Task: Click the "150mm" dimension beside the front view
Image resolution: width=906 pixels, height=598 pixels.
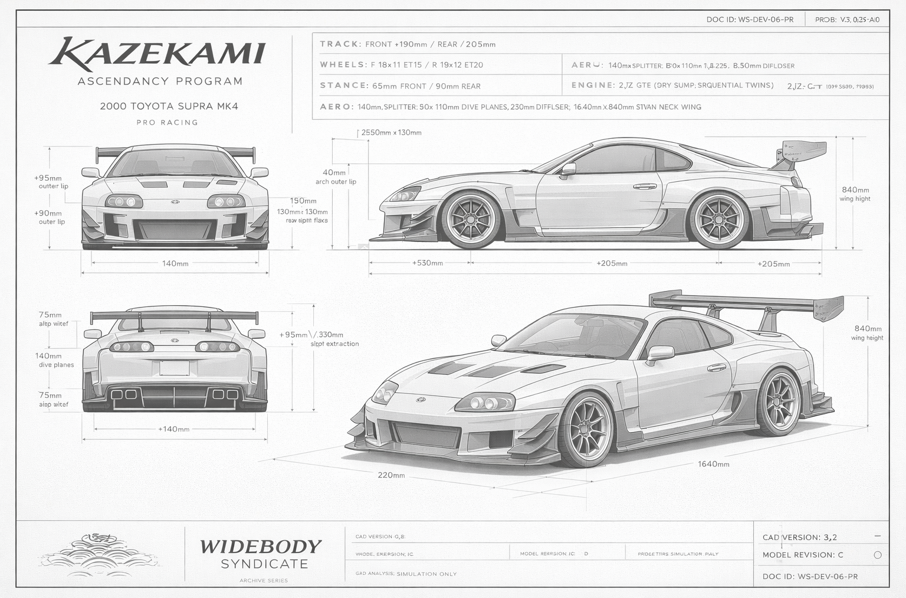Action: pyautogui.click(x=303, y=201)
